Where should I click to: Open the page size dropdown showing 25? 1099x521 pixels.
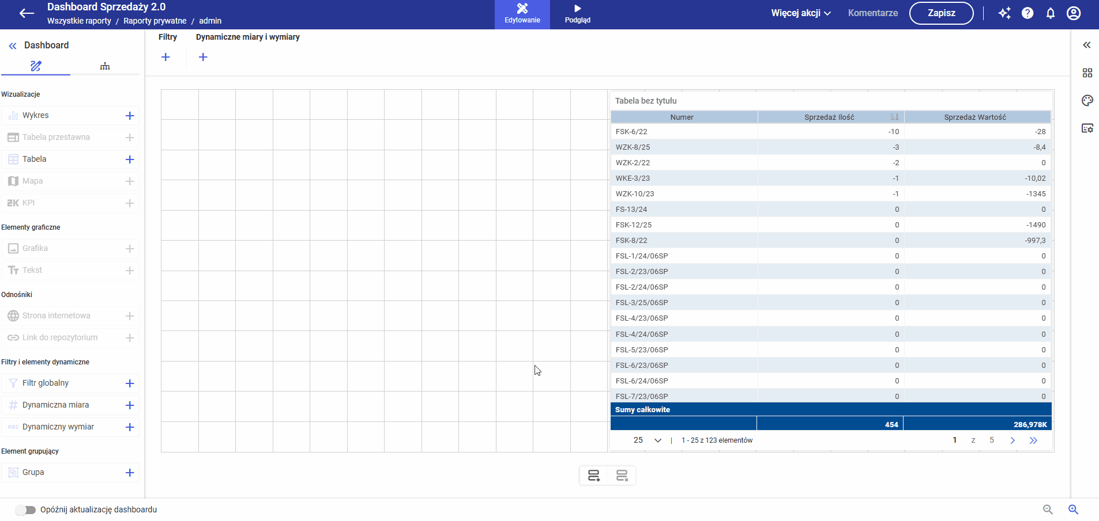coord(647,440)
